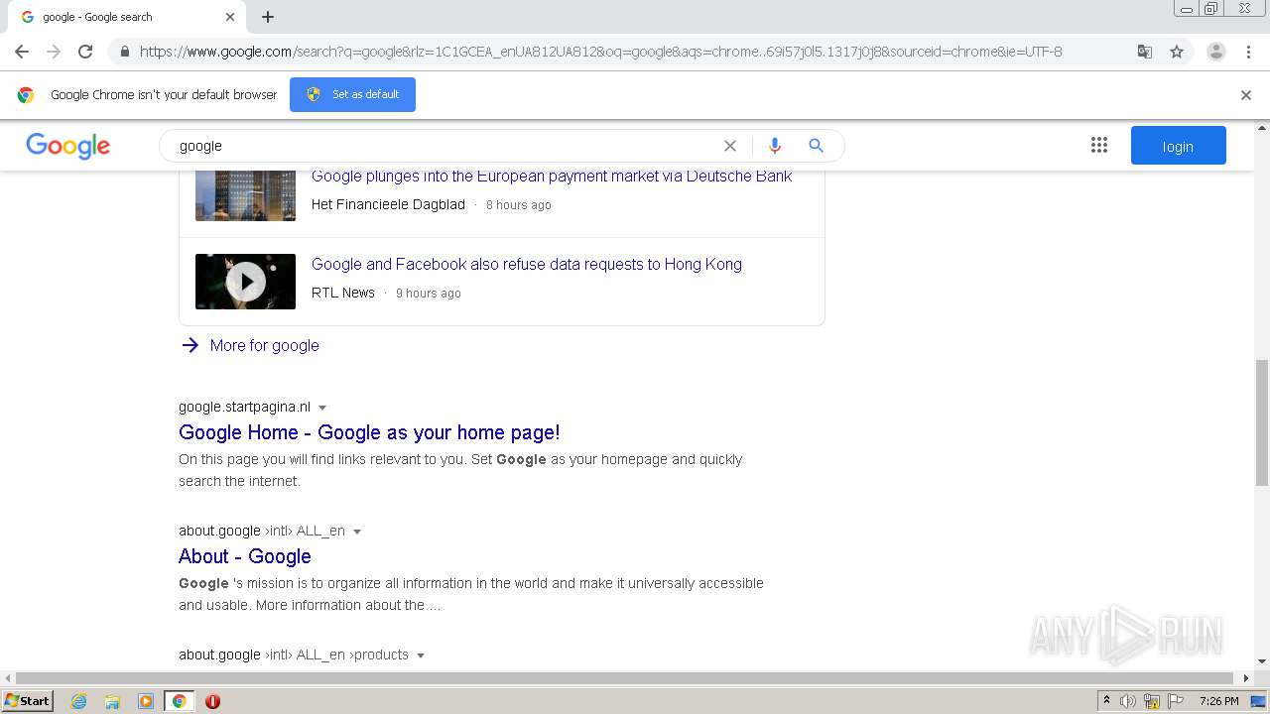Click the taskbar clock 7:26 PM
Screen dimensions: 1270x714
[x=1218, y=701]
